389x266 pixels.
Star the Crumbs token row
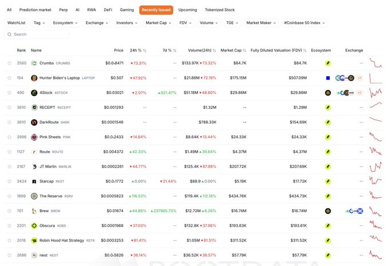point(9,63)
